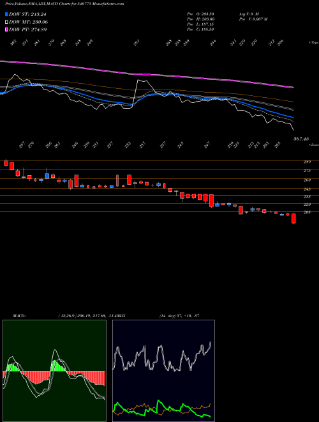The width and height of the screenshot is (319, 422).
Task: Click the last large red candlestick
Action: [293, 219]
